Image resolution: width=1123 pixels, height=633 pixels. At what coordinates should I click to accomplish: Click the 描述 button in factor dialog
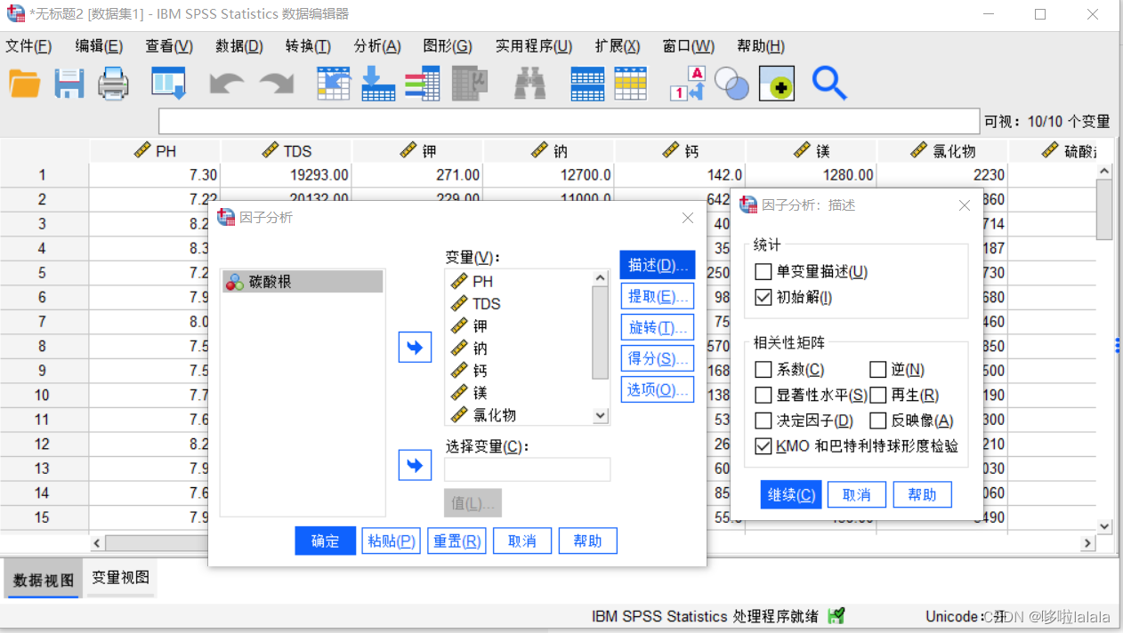coord(658,265)
